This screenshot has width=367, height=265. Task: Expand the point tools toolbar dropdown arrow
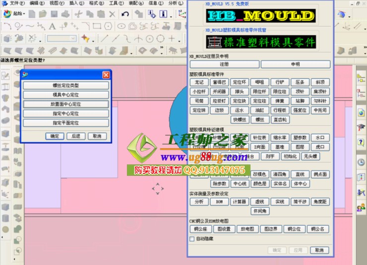(180, 41)
